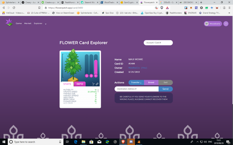This screenshot has height=145, width=233.
Task: Open File Explorer from the taskbar
Action: [83, 142]
